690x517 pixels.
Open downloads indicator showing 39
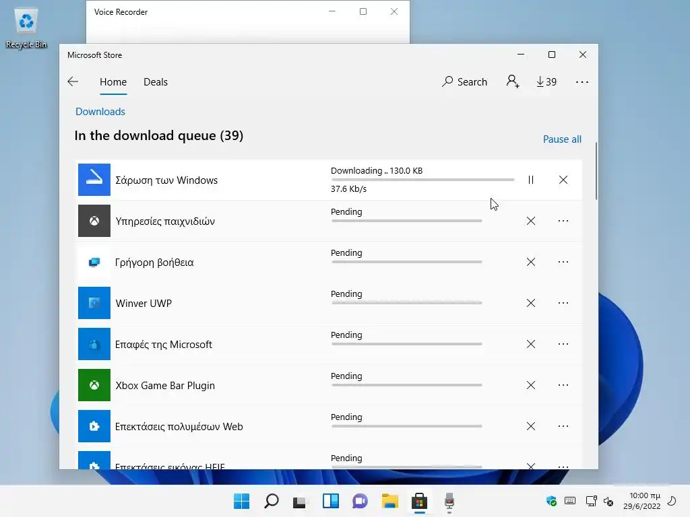click(x=546, y=81)
